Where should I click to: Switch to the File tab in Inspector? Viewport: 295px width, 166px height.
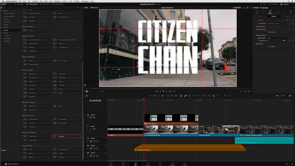tap(291, 12)
